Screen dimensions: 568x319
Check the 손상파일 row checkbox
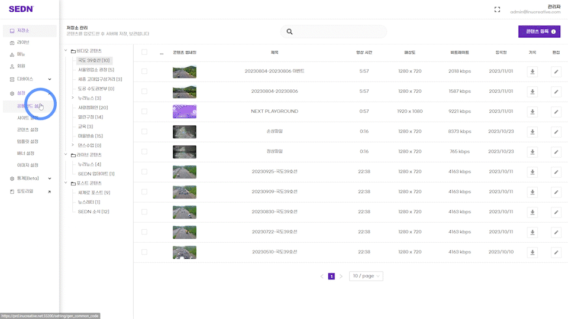coord(144,131)
